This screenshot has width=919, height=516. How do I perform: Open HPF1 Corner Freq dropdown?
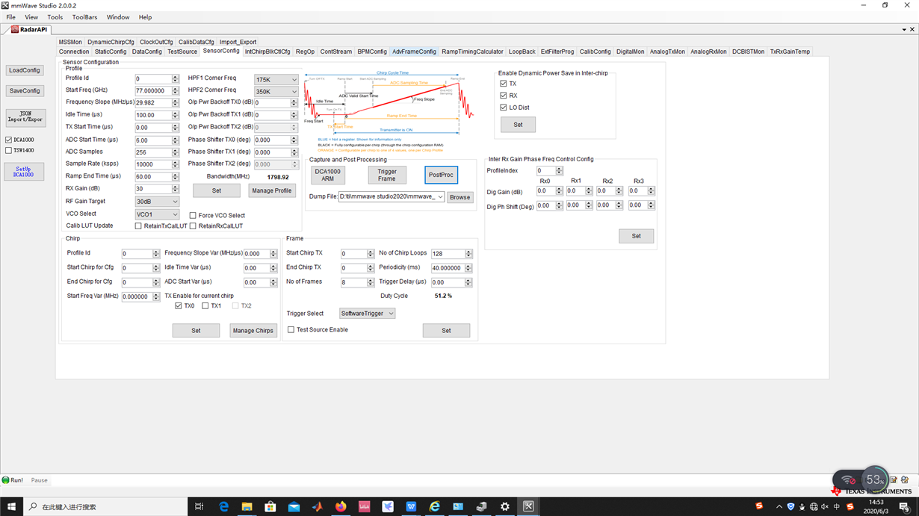coord(276,80)
